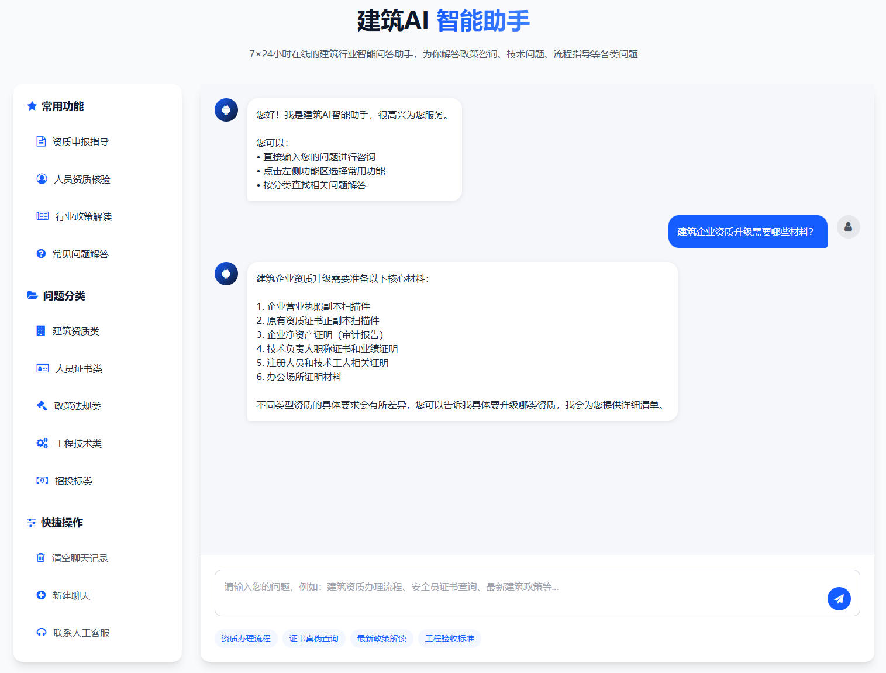Screen dimensions: 886x673
Task: Select the 招投标类 money icon
Action: tap(42, 481)
